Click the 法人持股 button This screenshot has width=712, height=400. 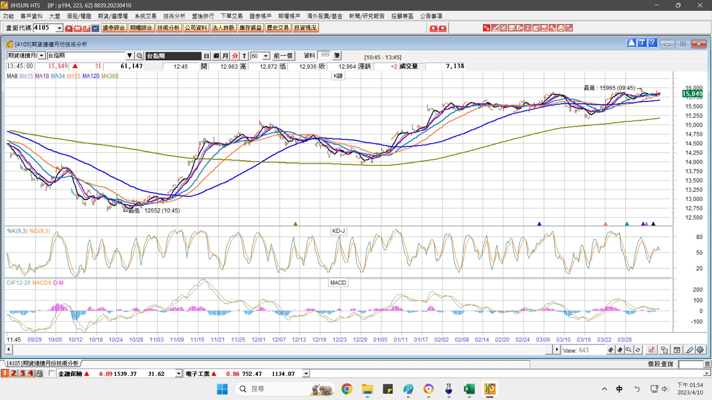[x=223, y=28]
